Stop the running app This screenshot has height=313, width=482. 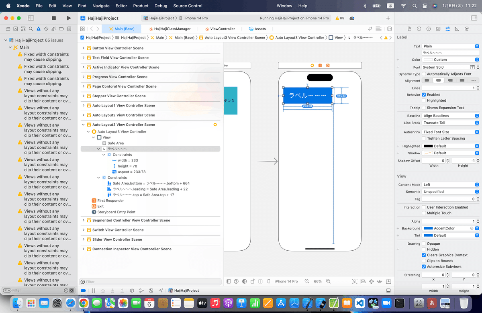(54, 18)
